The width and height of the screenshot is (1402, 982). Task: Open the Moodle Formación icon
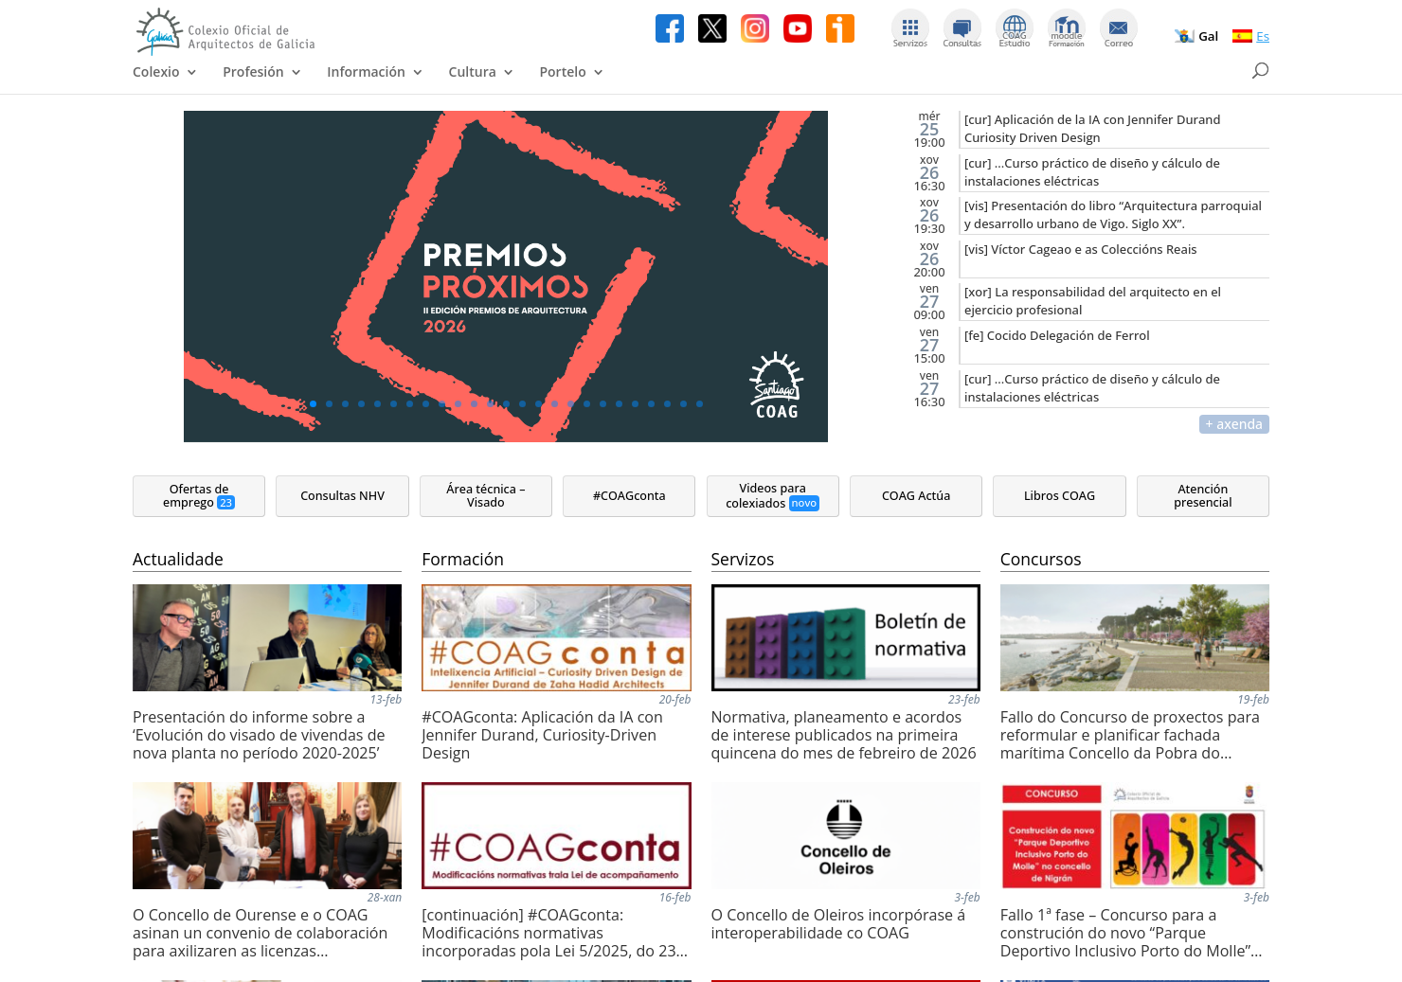(1066, 28)
